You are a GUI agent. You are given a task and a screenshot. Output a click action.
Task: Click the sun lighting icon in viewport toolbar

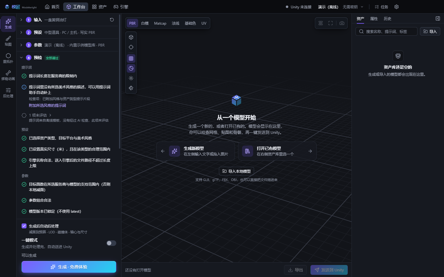(131, 78)
